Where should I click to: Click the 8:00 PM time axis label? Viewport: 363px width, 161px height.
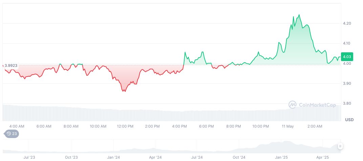point(234,126)
